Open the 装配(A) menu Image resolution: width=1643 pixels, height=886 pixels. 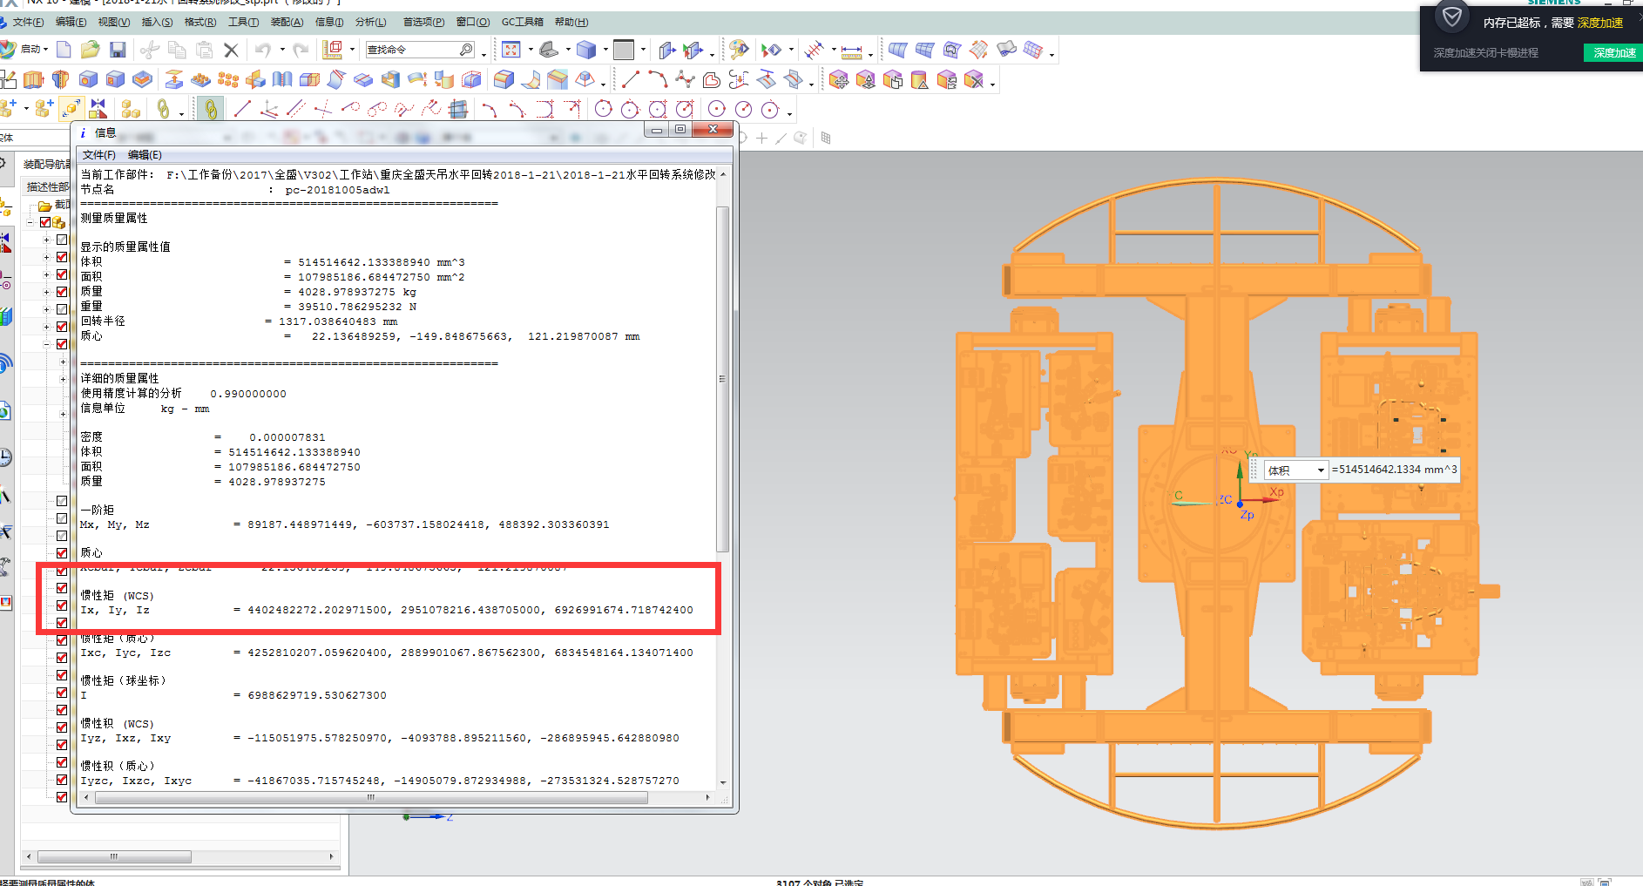[287, 22]
